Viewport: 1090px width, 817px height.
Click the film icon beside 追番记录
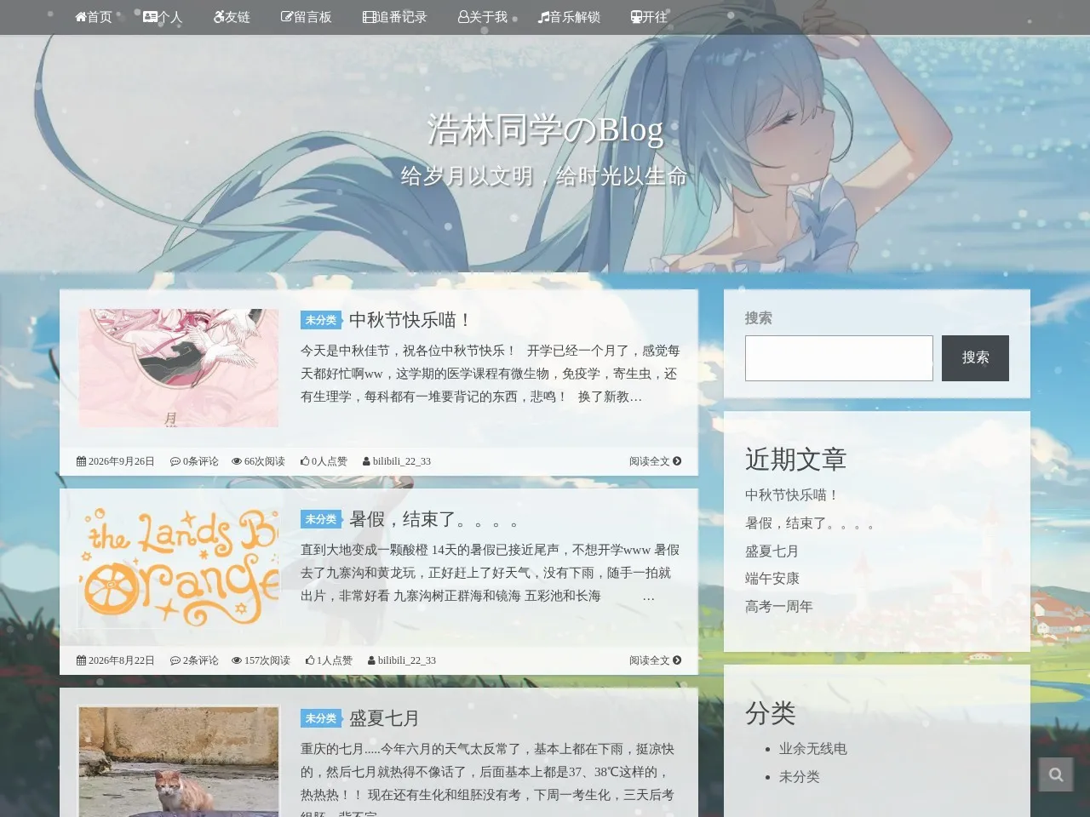[x=369, y=17]
